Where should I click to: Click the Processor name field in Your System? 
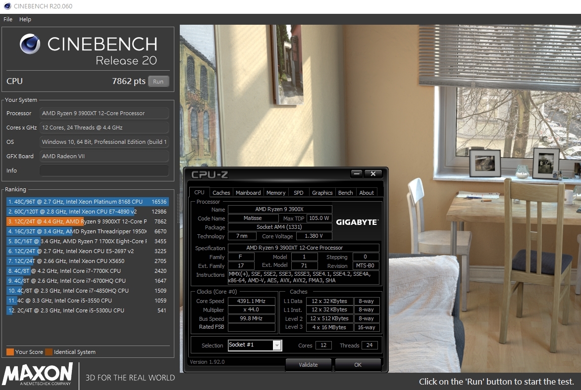coord(104,113)
